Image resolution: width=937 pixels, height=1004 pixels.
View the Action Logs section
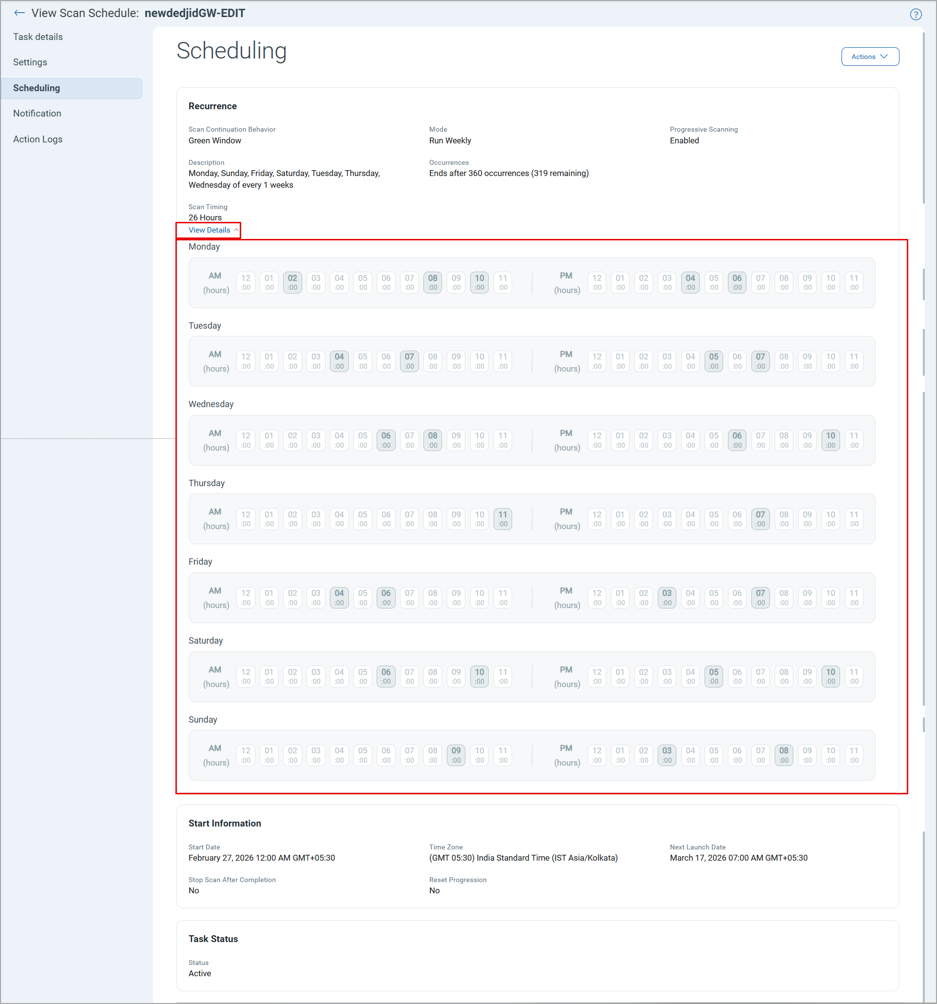click(38, 139)
